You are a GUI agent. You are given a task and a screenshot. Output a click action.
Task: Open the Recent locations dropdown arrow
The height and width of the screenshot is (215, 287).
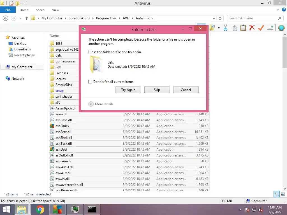click(x=20, y=18)
